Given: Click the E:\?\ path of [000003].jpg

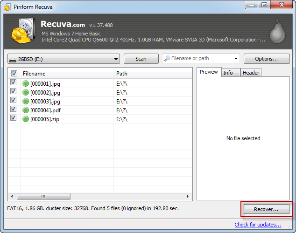Looking at the screenshot, I should click(x=122, y=101).
